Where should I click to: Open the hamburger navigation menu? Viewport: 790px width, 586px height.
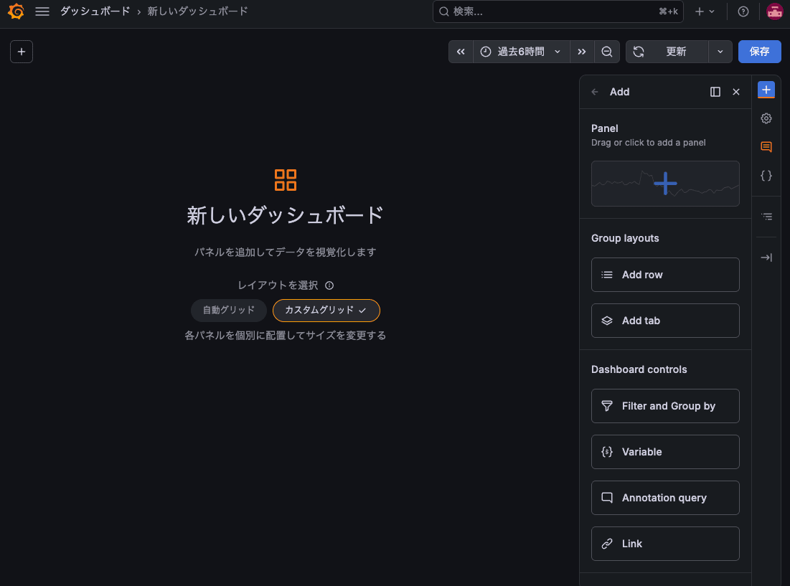(x=42, y=11)
